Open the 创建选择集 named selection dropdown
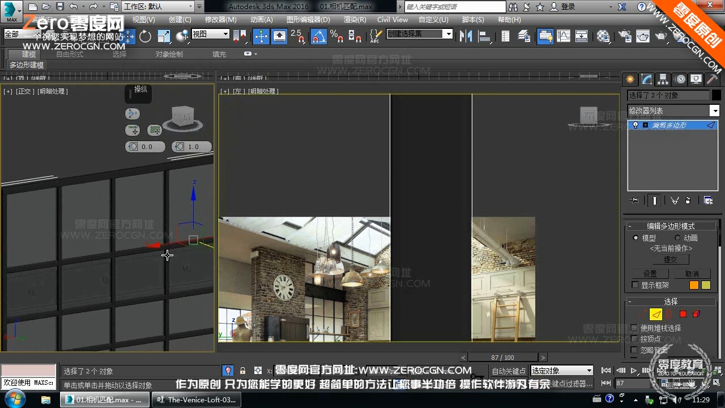 pos(420,34)
